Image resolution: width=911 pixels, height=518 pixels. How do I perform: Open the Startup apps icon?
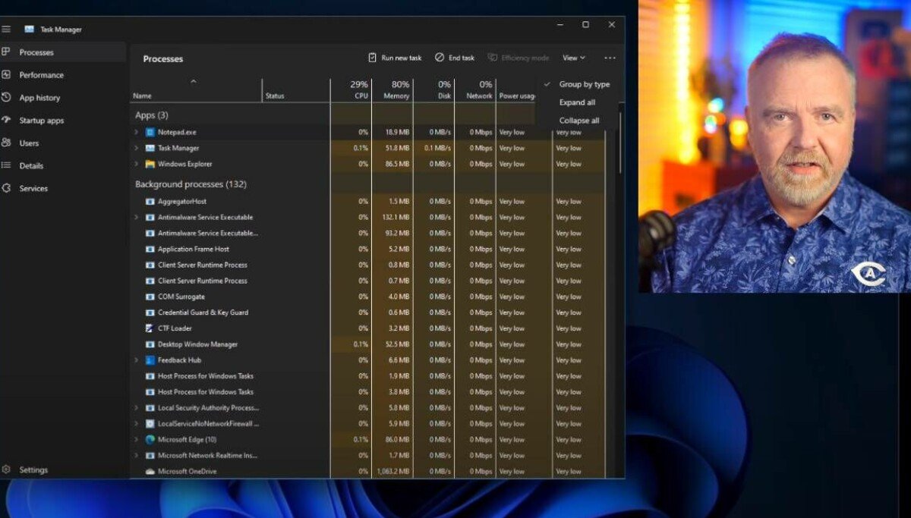(6, 121)
